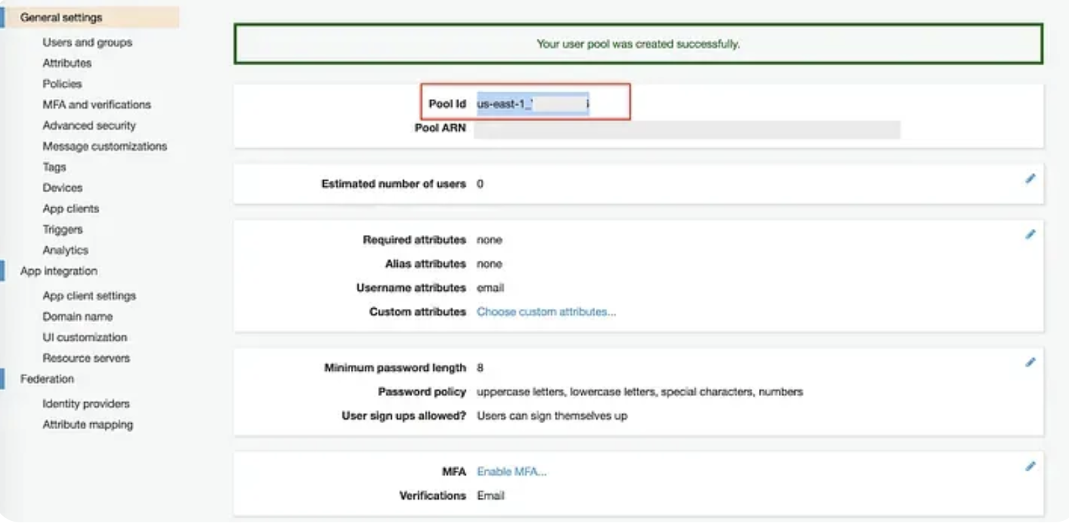This screenshot has height=523, width=1069.
Task: Select Policies in the left navigation
Action: (x=62, y=84)
